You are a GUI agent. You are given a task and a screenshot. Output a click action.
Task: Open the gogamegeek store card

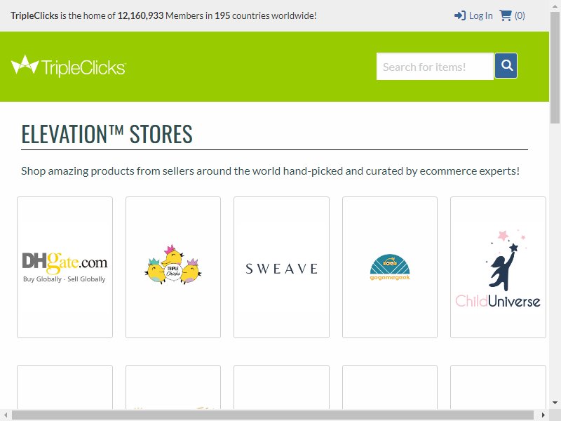point(390,267)
